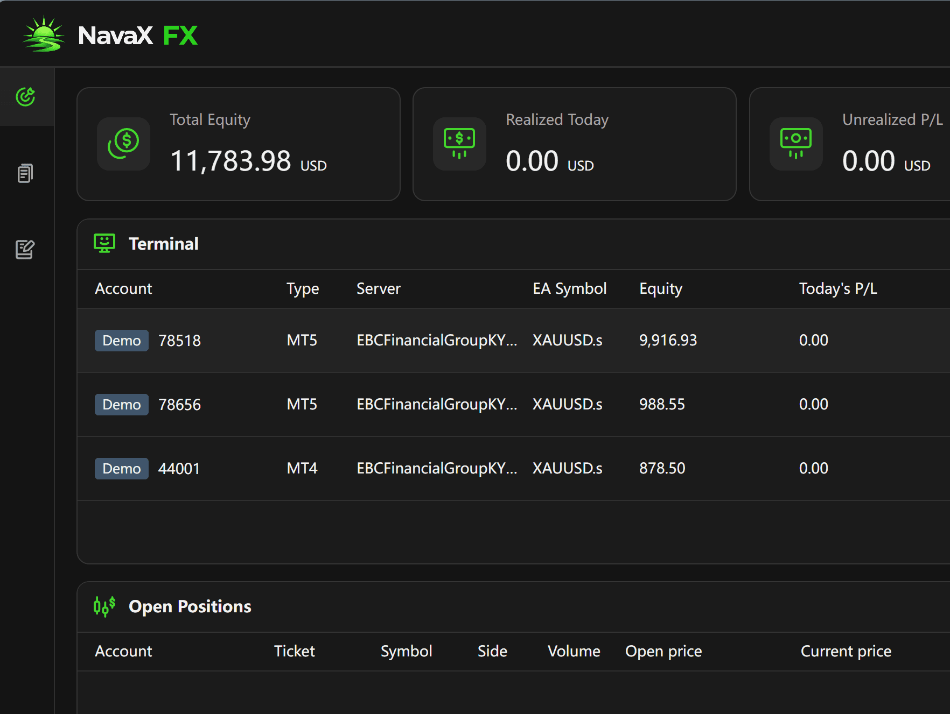The image size is (950, 714).
Task: Select equity value 988.55
Action: (x=662, y=404)
